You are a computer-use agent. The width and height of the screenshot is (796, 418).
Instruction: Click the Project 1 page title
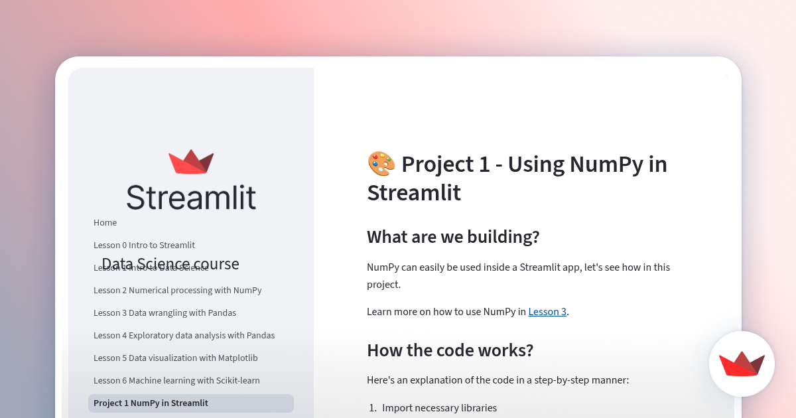[x=517, y=178]
